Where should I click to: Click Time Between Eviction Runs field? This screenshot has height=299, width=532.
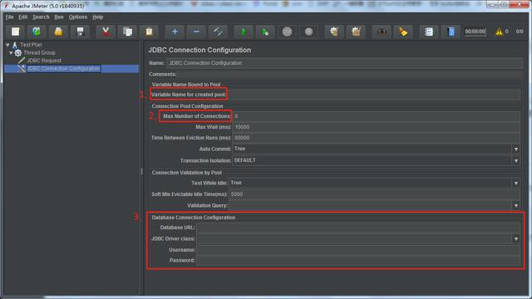(377, 138)
